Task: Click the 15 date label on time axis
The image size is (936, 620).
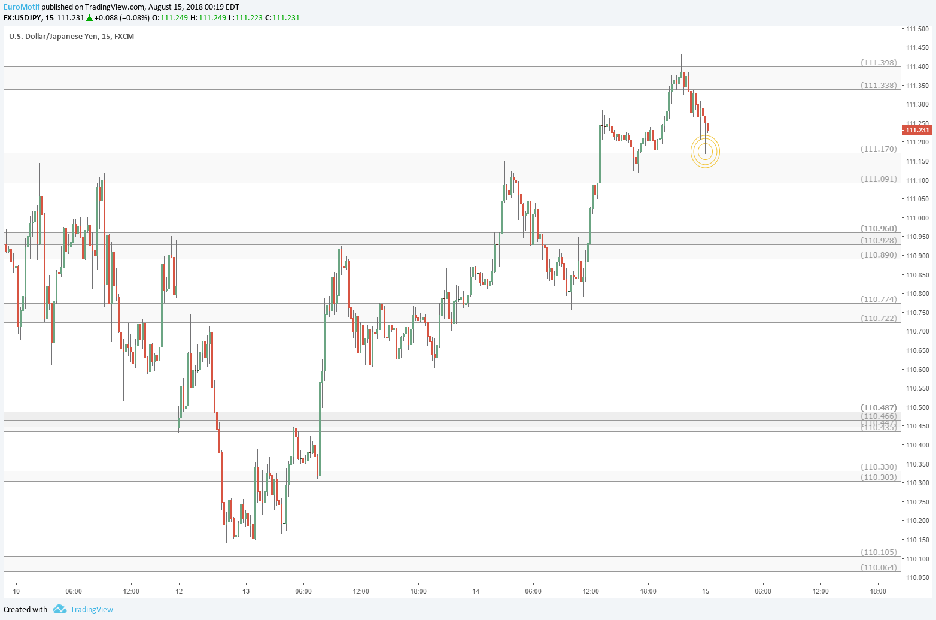Action: 706,591
